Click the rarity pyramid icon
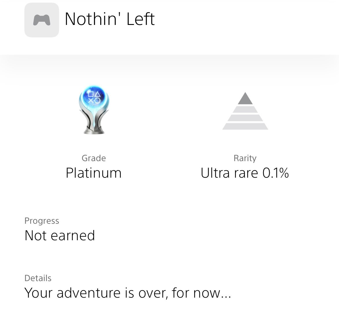339x315 pixels. tap(245, 111)
